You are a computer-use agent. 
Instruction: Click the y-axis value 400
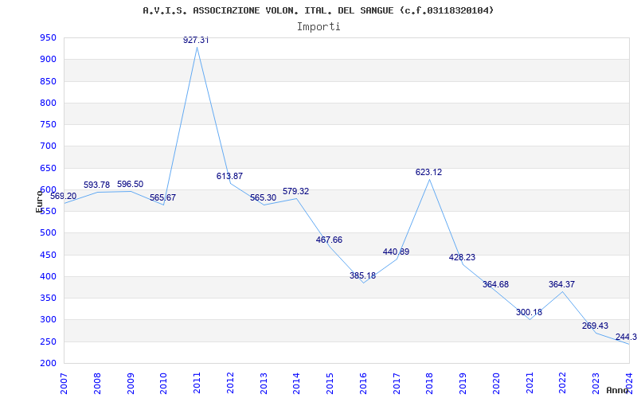[x=48, y=276]
